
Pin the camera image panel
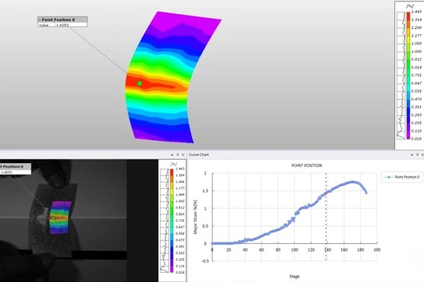click(x=177, y=155)
